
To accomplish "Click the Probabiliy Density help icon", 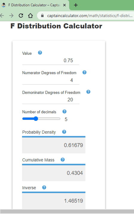I will click(64, 132).
